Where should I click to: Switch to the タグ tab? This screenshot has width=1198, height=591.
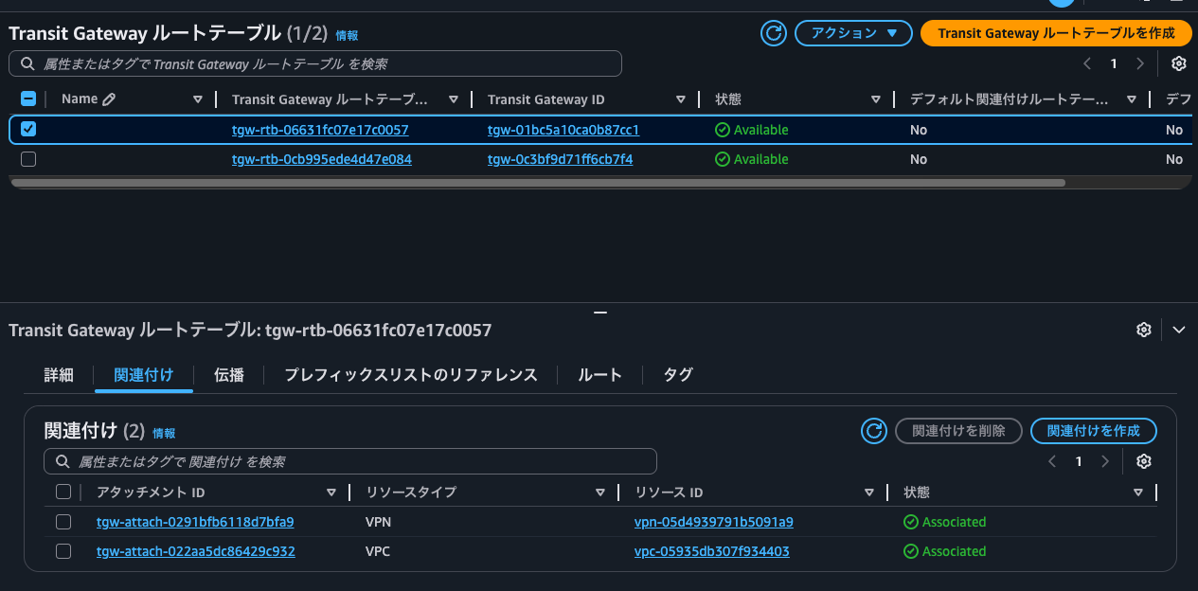pos(678,375)
